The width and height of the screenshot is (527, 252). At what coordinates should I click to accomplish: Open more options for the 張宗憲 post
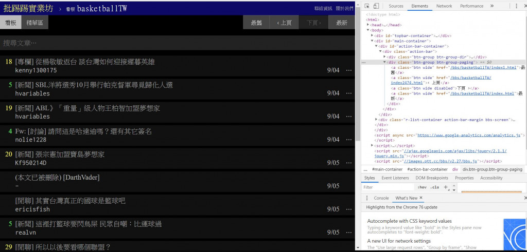(349, 163)
